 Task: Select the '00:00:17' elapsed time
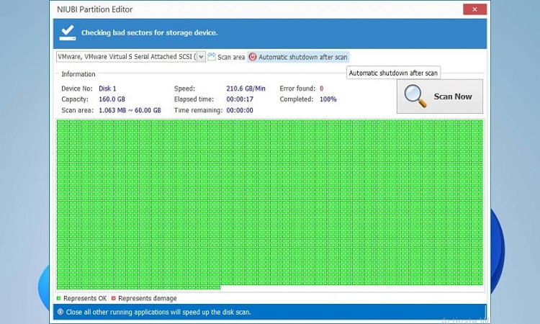[x=240, y=99]
